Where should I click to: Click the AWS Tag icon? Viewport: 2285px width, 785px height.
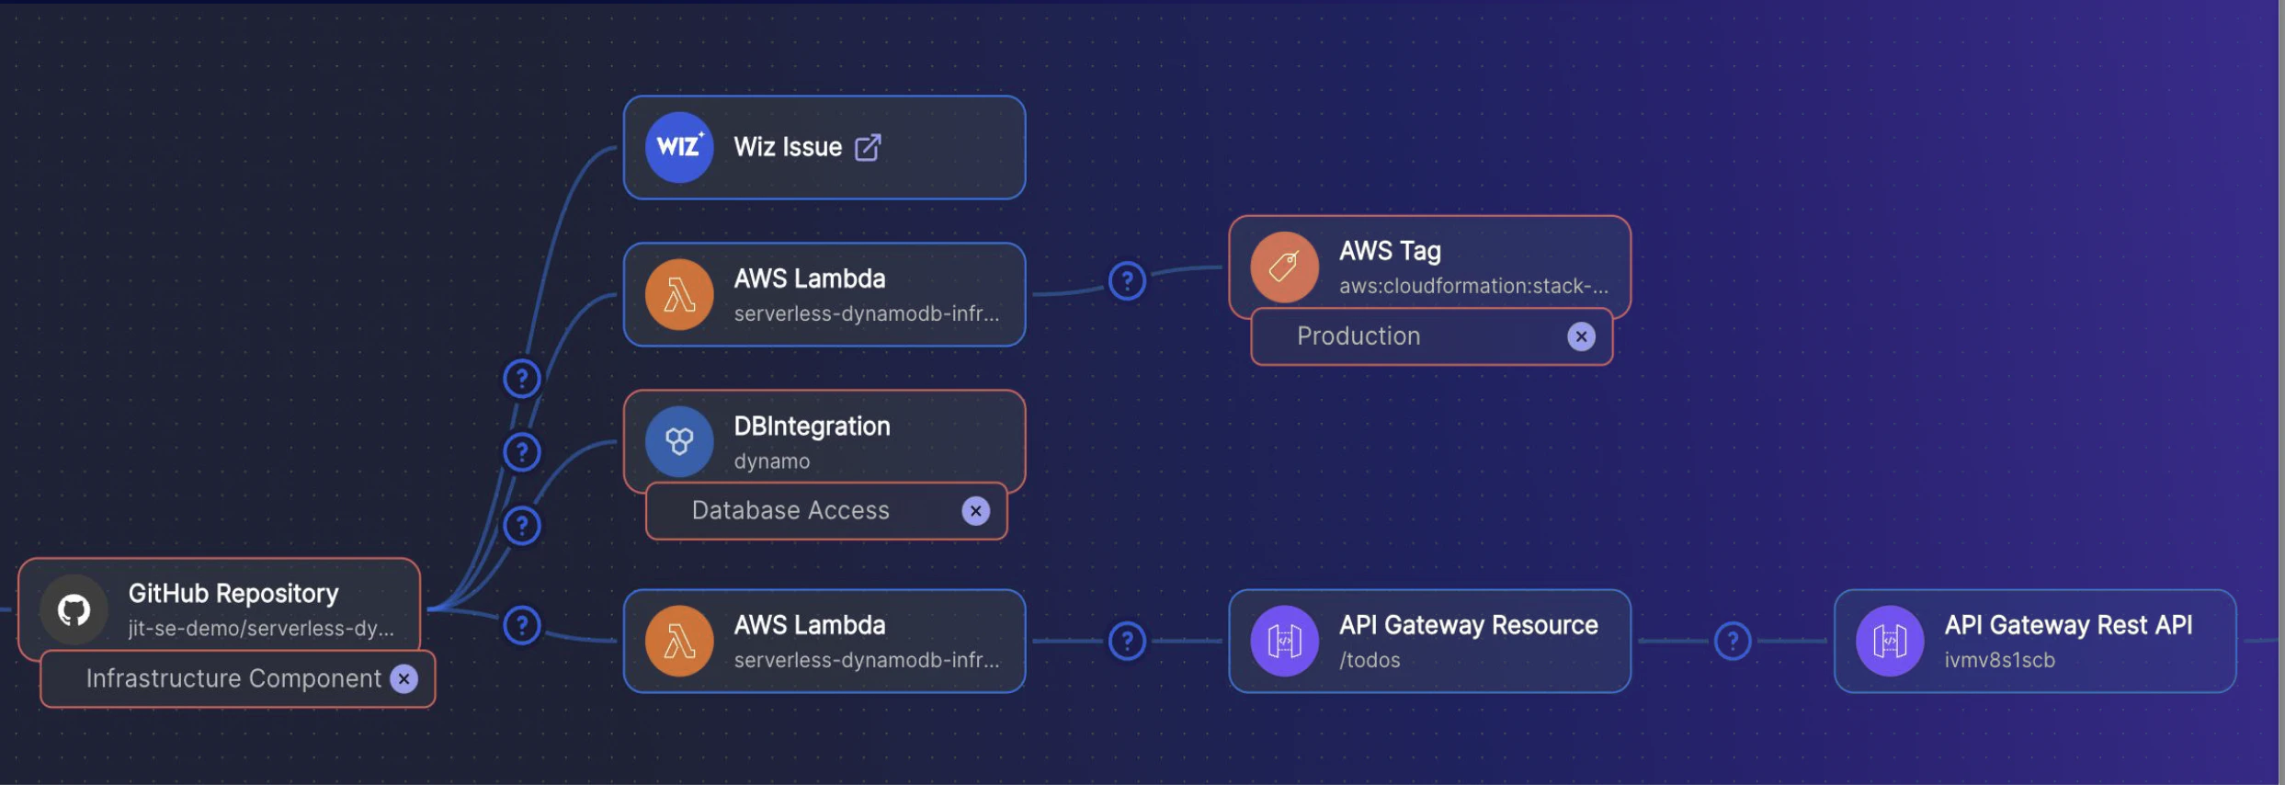click(x=1284, y=267)
